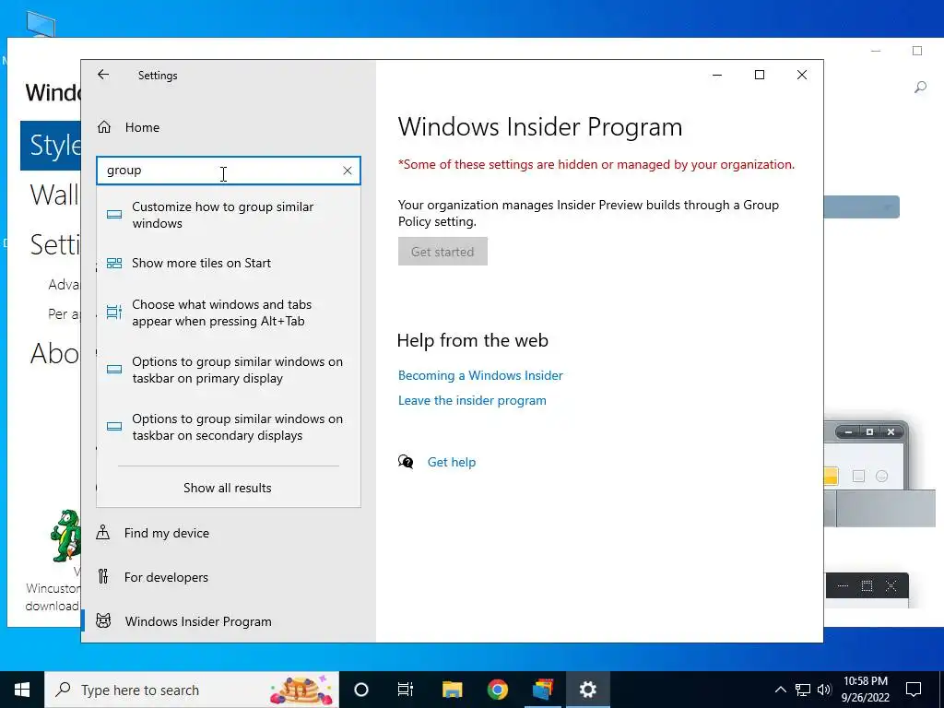Clear the search box with X

pyautogui.click(x=348, y=171)
